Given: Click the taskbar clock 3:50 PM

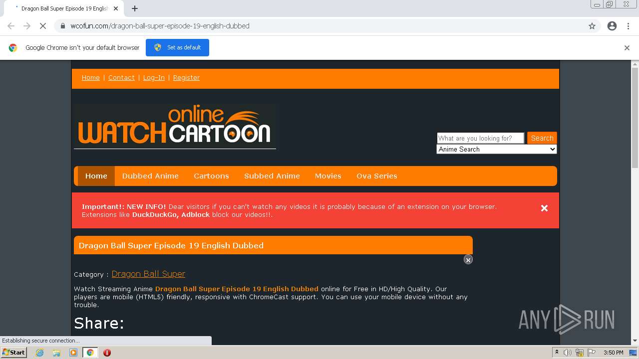Looking at the screenshot, I should click(x=613, y=353).
